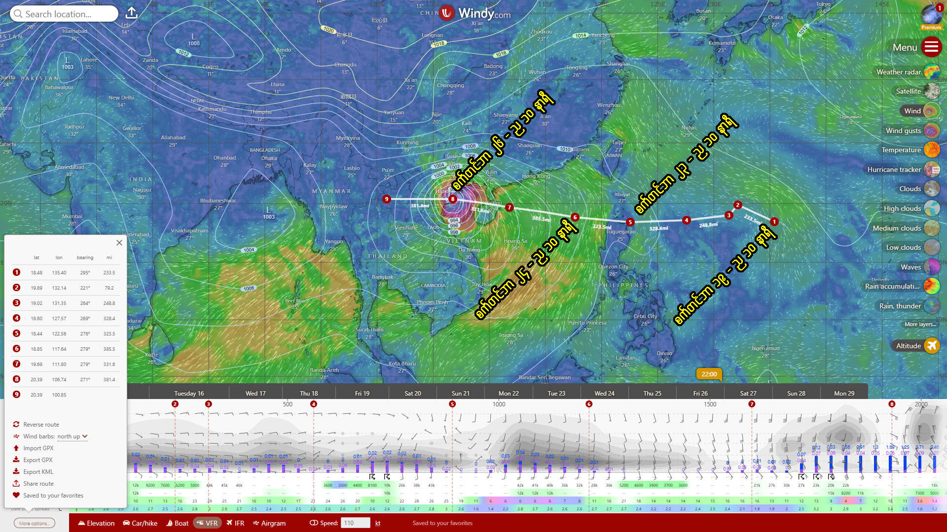Screen dimensions: 947x532
Task: Click the Altitude airplane icon
Action: coord(931,346)
